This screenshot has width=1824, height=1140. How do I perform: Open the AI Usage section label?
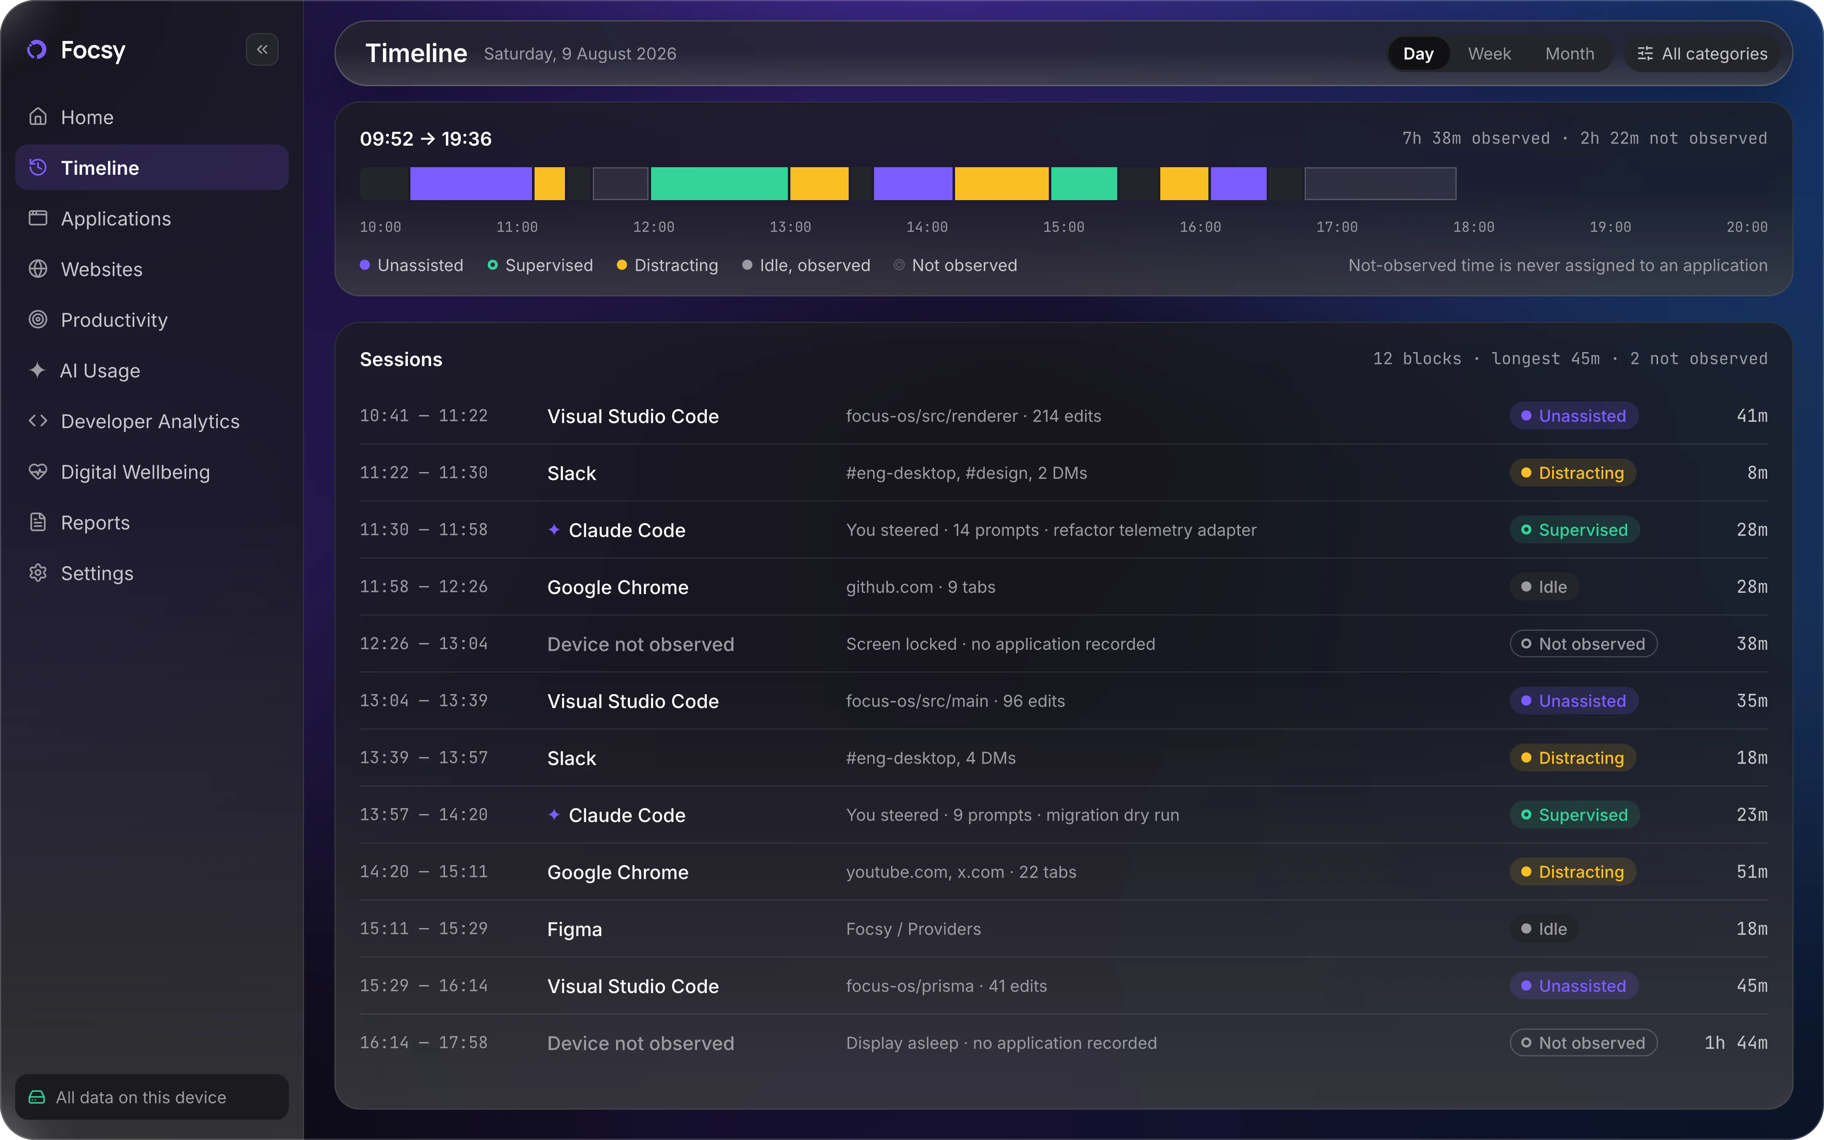(x=100, y=370)
